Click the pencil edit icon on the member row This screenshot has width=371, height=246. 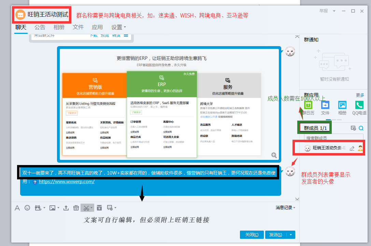352,148
